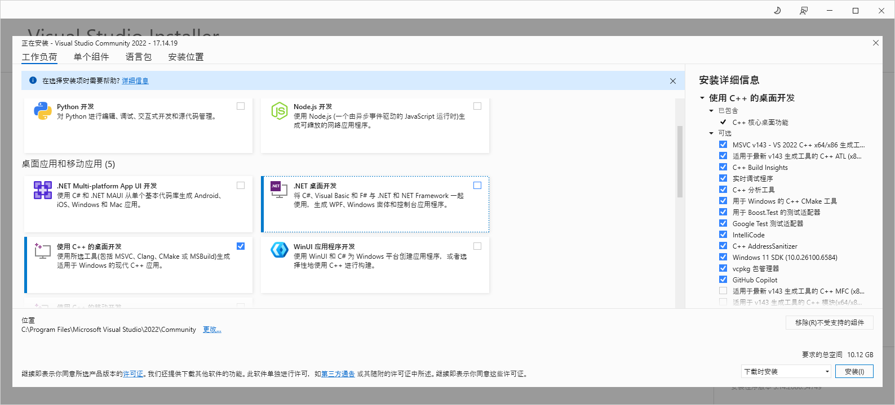The width and height of the screenshot is (895, 405).
Task: Open the install mode dropdown (下载时安装)
Action: click(x=786, y=371)
